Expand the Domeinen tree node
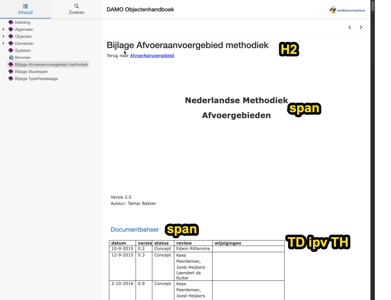The height and width of the screenshot is (300, 391). [x=4, y=43]
